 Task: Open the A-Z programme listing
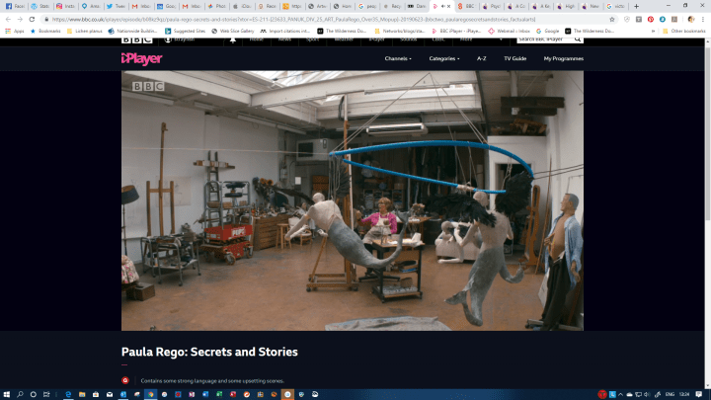point(481,58)
